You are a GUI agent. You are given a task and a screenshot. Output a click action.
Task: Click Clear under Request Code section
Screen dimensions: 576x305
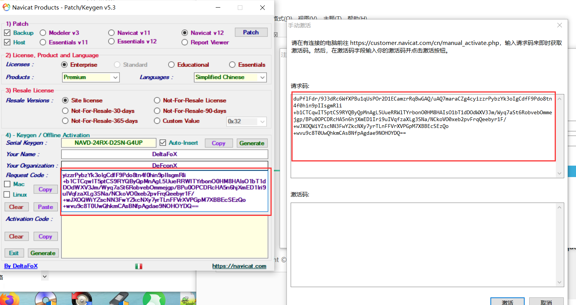[x=16, y=207]
